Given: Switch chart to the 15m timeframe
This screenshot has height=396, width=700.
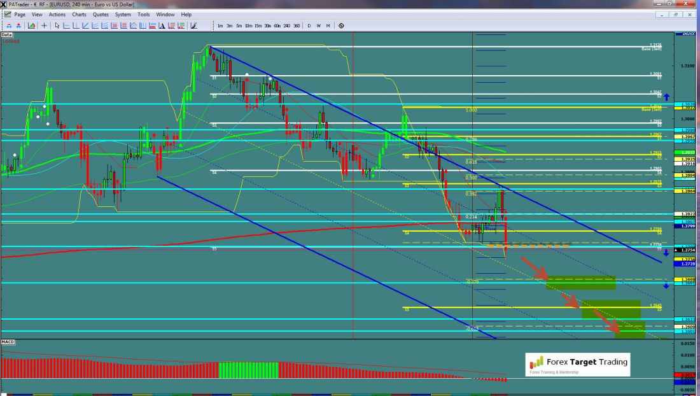Looking at the screenshot, I should click(x=258, y=25).
